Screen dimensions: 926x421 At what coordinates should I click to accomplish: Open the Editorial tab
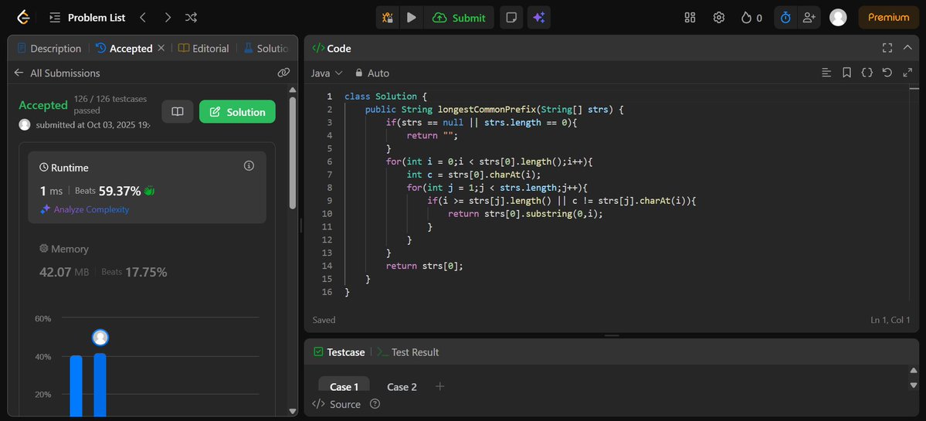204,49
